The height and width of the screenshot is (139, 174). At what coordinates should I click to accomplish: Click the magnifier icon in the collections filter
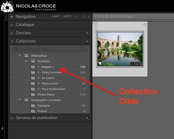(x=16, y=49)
